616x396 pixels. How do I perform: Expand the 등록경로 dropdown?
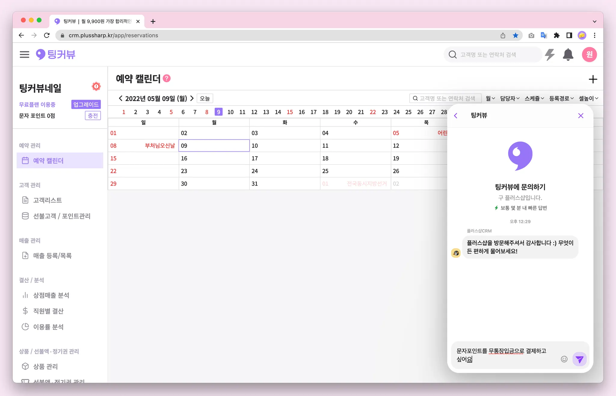[561, 98]
